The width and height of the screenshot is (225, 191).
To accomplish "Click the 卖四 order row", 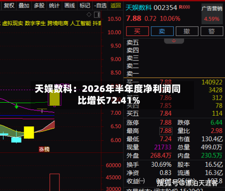I will tap(174, 51).
